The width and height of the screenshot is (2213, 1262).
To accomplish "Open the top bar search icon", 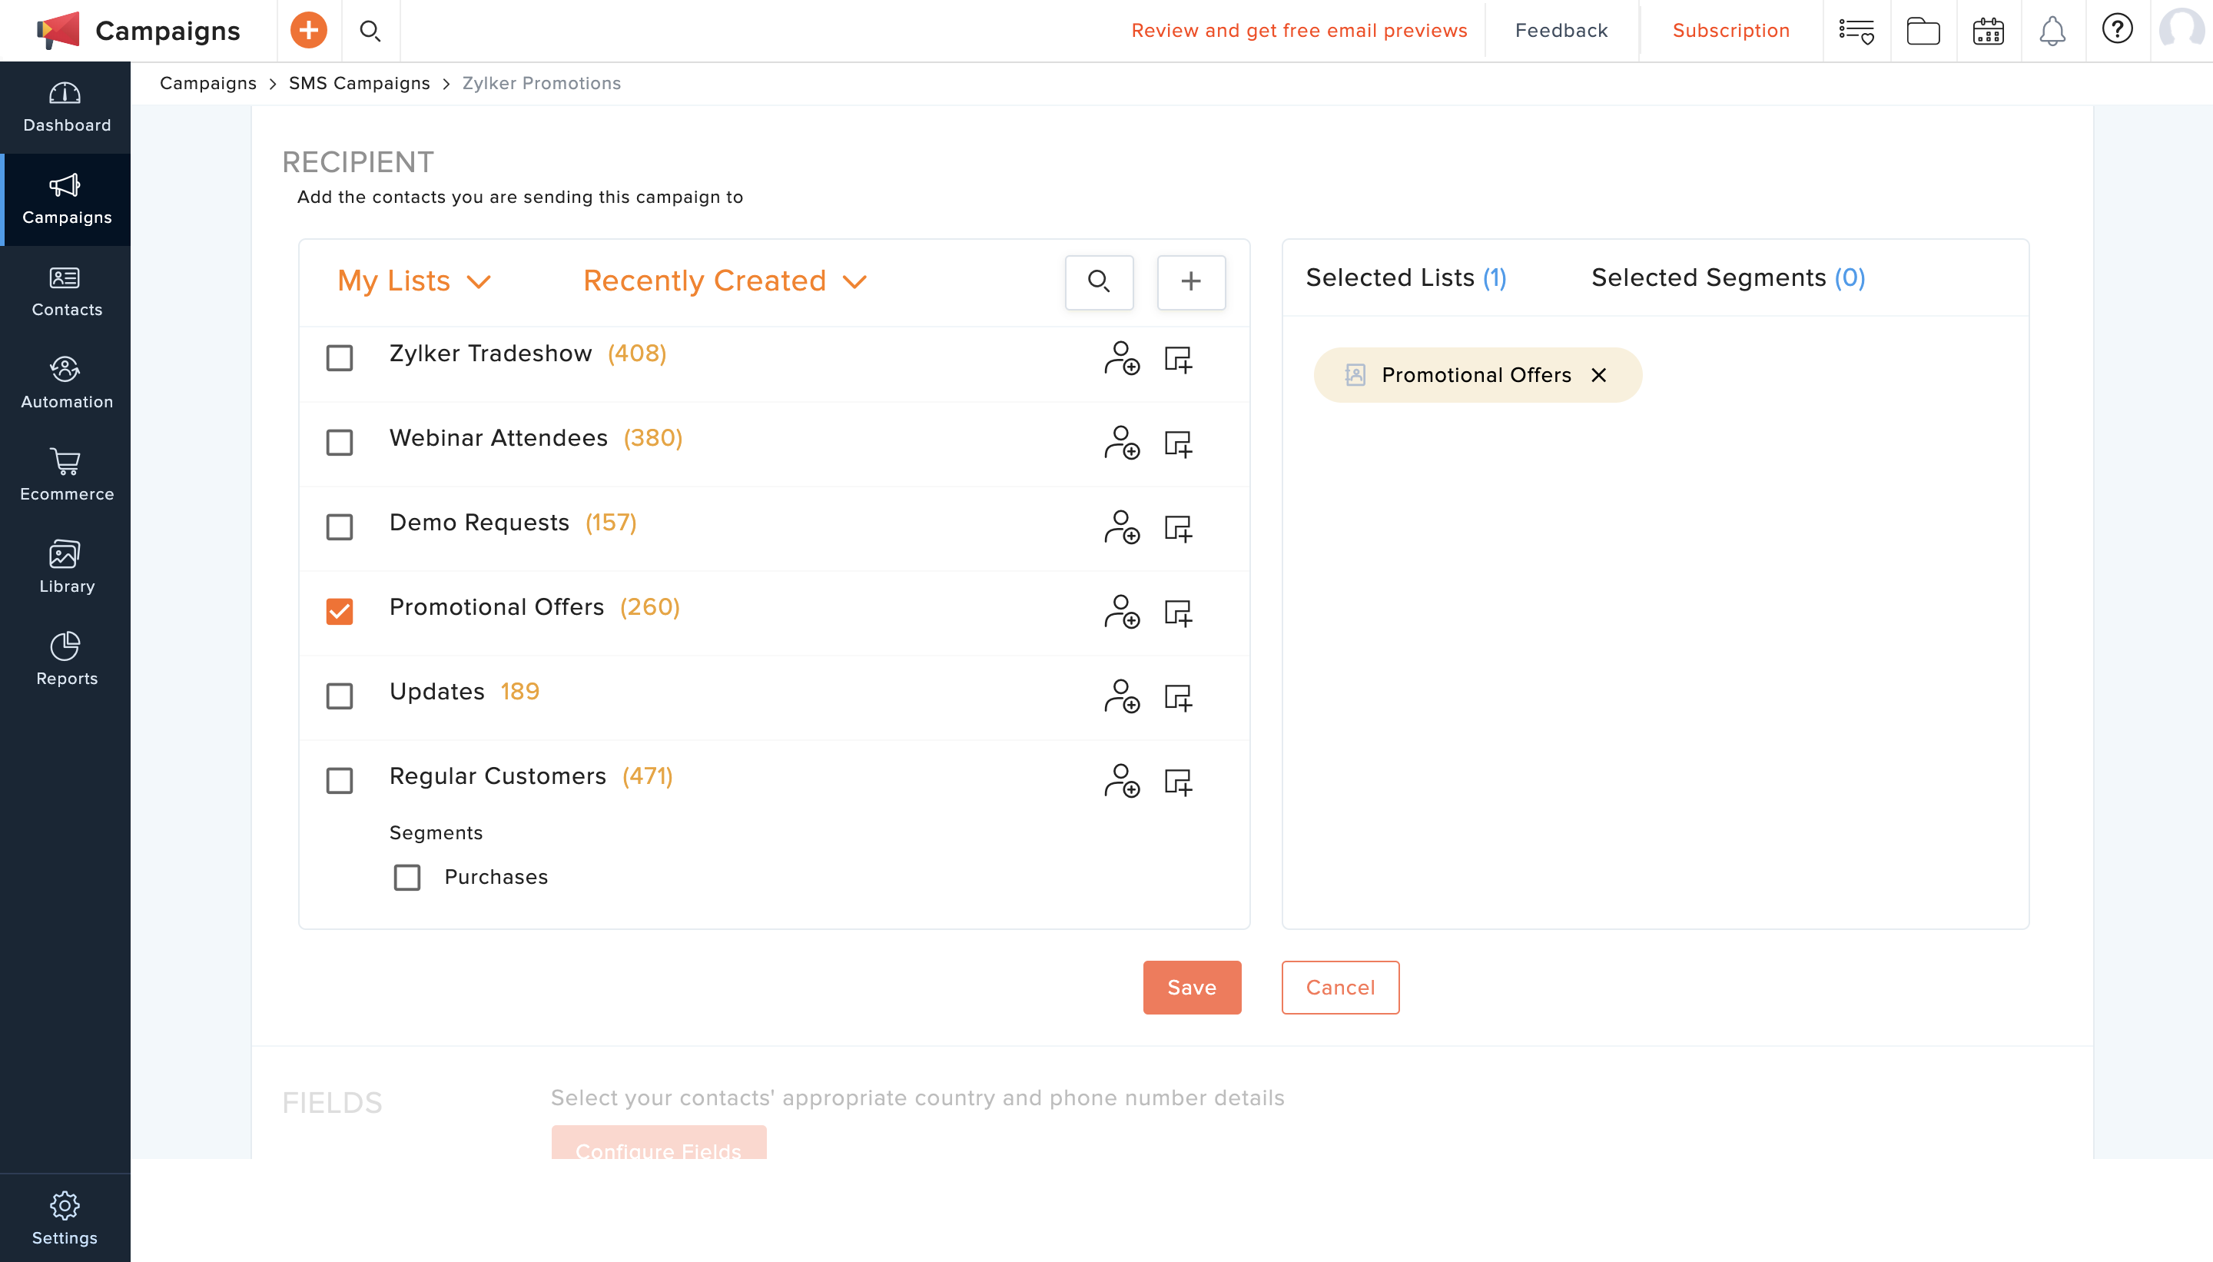I will 370,32.
